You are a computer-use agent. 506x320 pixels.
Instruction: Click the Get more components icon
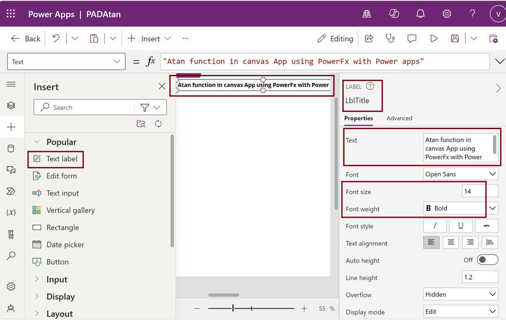pos(140,124)
